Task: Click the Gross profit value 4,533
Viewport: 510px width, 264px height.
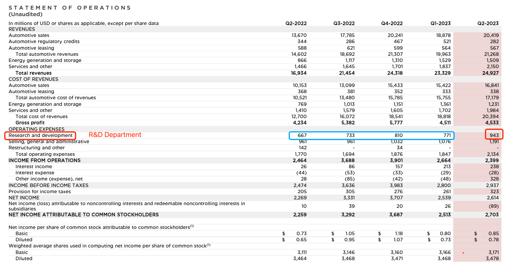Action: (x=492, y=122)
